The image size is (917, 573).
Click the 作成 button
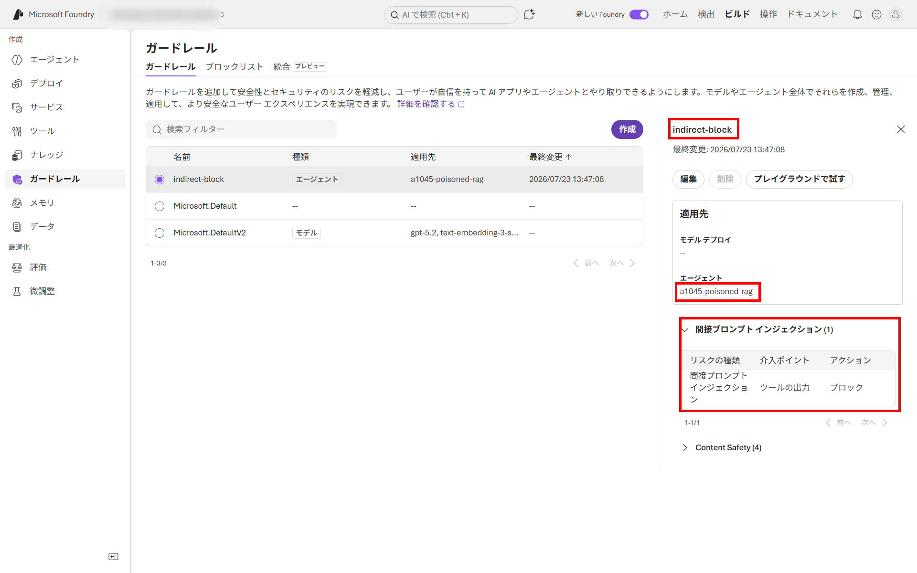(x=627, y=129)
